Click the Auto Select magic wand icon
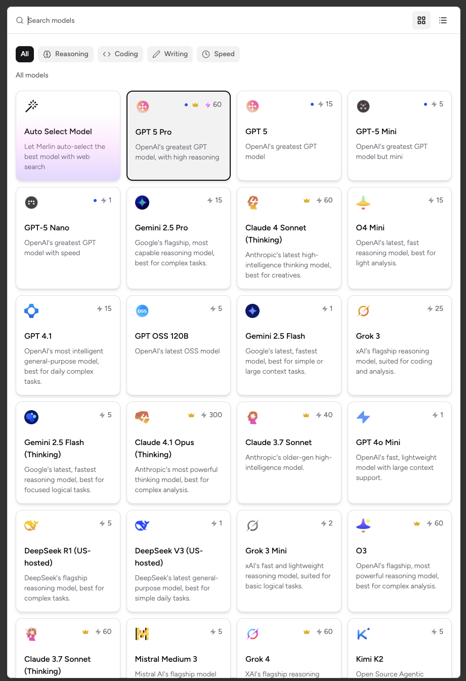 pyautogui.click(x=31, y=106)
